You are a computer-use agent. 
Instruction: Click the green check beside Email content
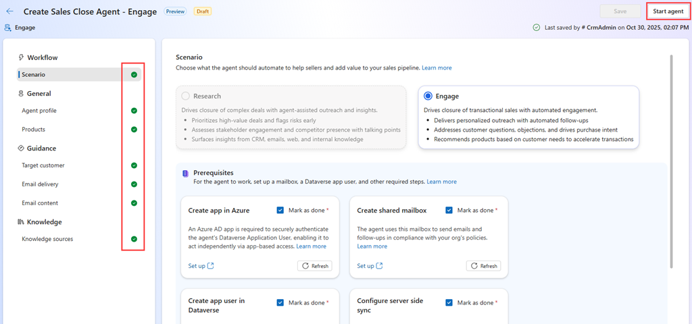[x=134, y=203]
